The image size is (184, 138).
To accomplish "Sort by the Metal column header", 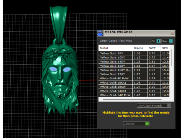I will click(x=115, y=48).
